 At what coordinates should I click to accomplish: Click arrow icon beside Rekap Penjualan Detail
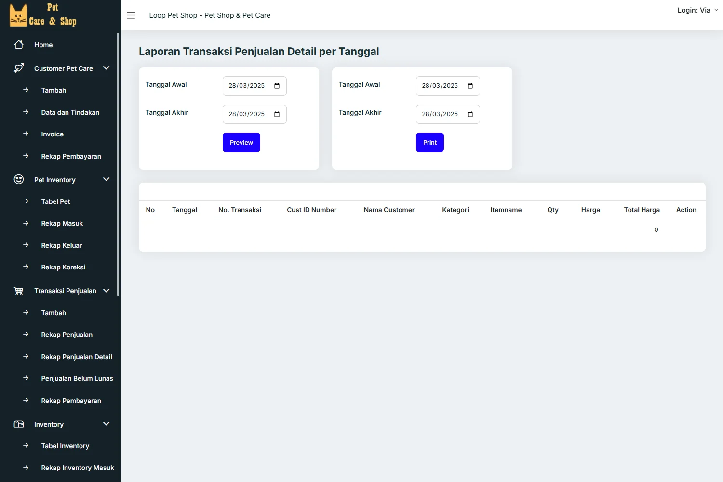(26, 356)
